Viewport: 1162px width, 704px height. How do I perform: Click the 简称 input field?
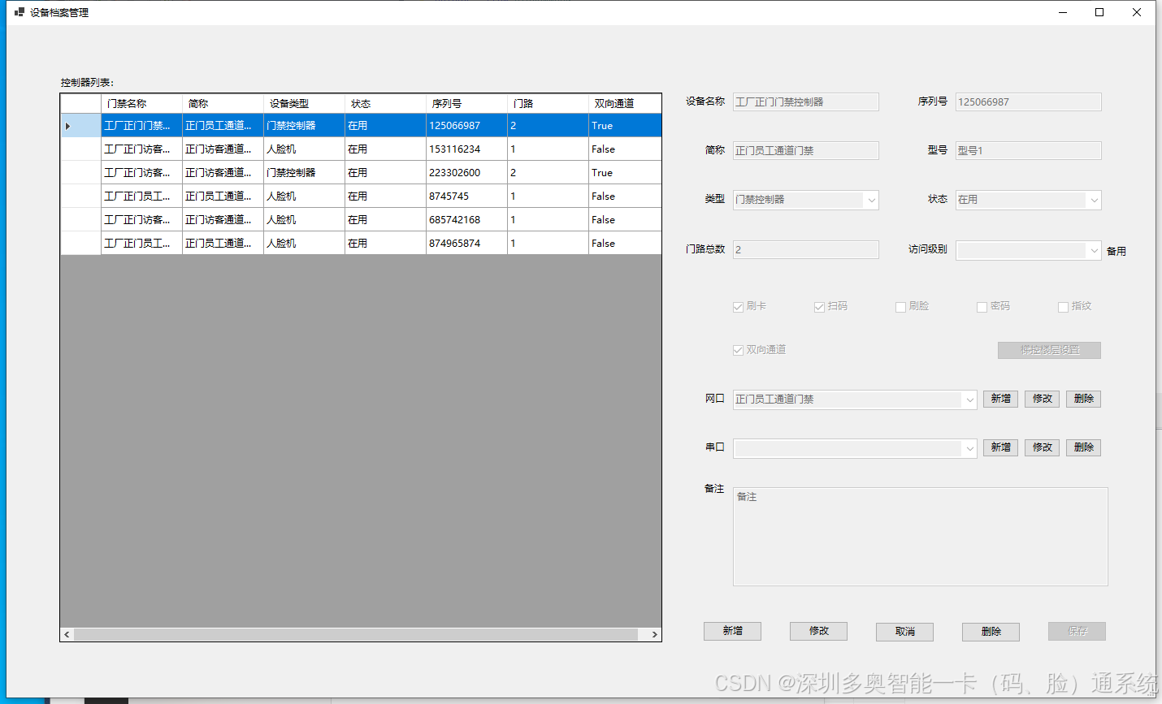(x=805, y=150)
